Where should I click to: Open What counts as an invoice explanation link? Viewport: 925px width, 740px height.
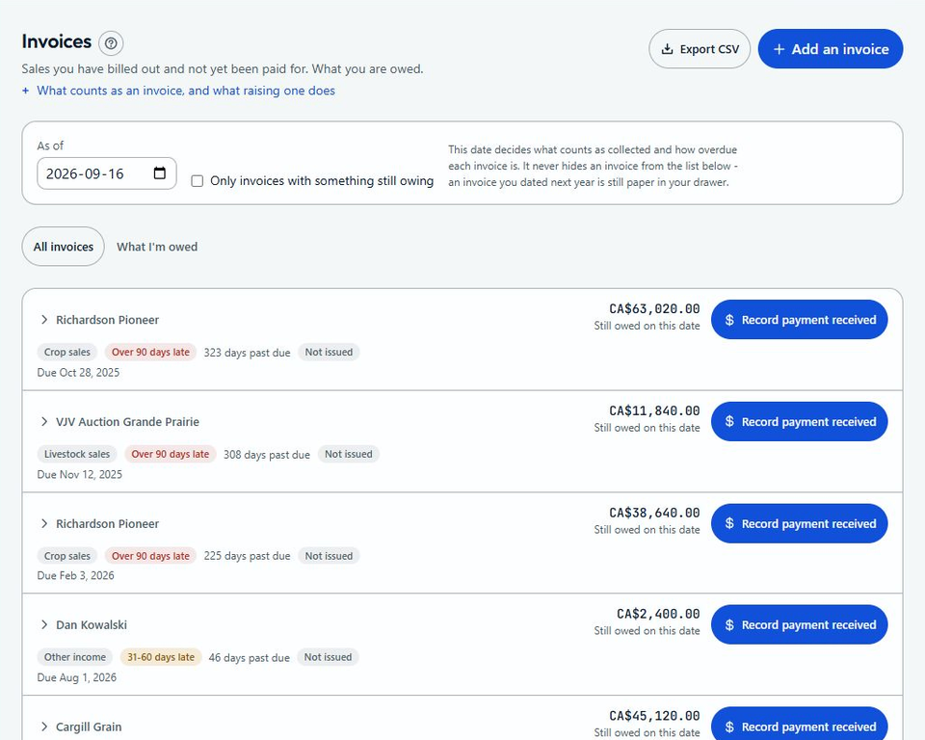pos(186,91)
